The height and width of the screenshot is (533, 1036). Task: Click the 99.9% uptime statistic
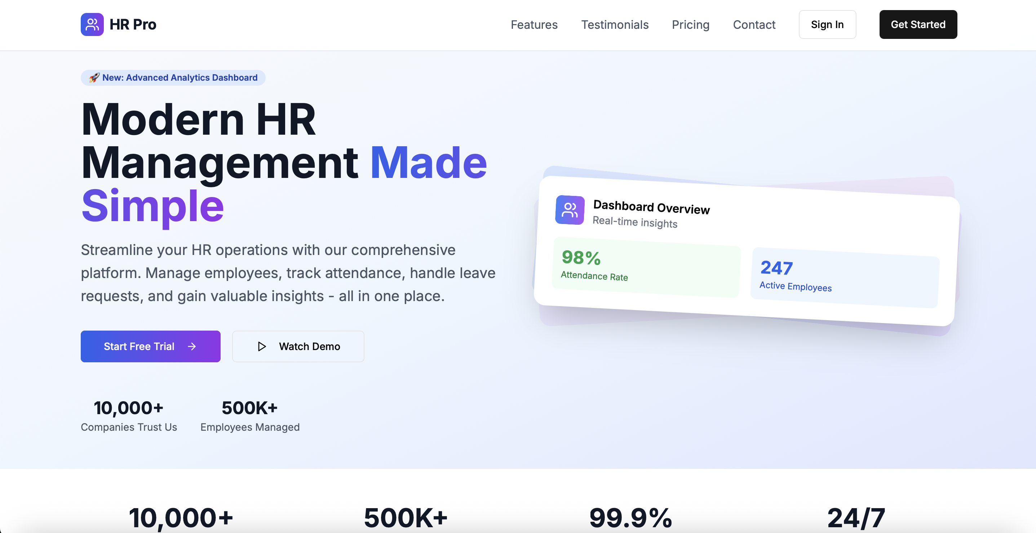(630, 518)
